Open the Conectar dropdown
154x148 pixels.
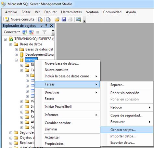click(12, 32)
